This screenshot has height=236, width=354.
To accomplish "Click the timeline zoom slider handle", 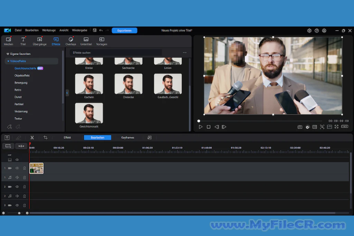I will coord(19,213).
